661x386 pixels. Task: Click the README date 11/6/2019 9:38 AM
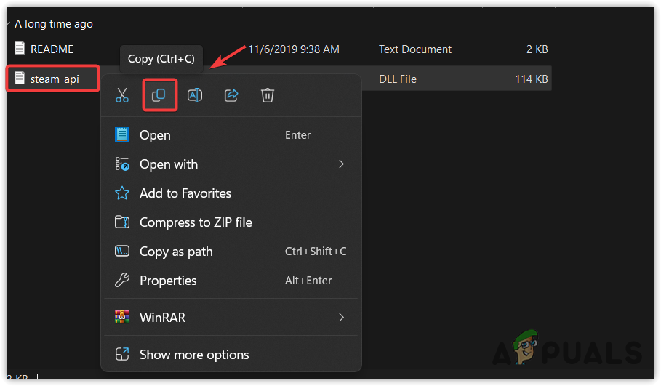[294, 49]
